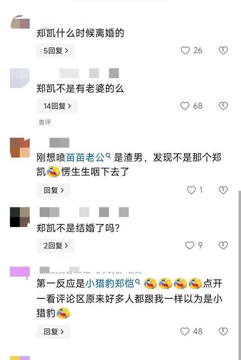The height and width of the screenshot is (360, 241).
Task: Reply to the '小猎豹郑恺' comment
Action: pyautogui.click(x=53, y=331)
